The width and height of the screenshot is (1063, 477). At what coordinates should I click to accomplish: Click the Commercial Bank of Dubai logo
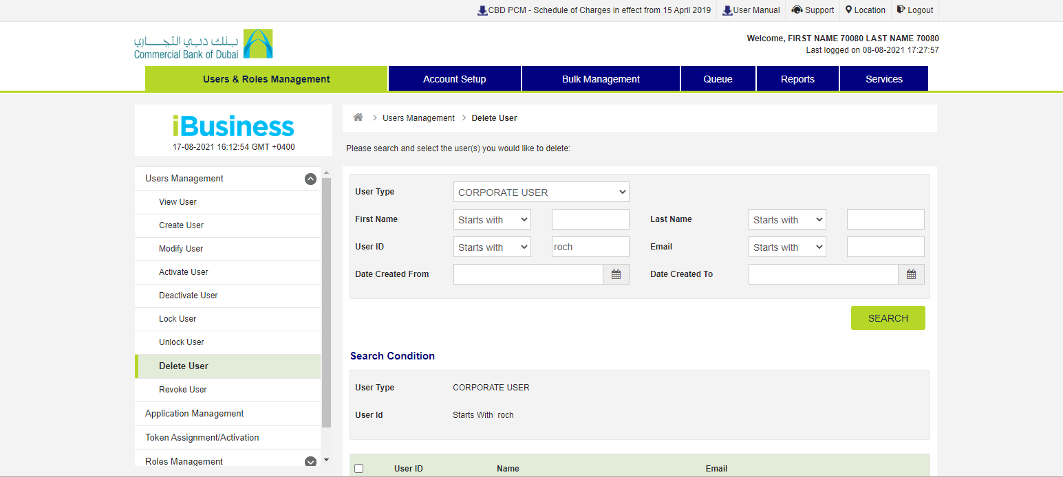click(203, 44)
